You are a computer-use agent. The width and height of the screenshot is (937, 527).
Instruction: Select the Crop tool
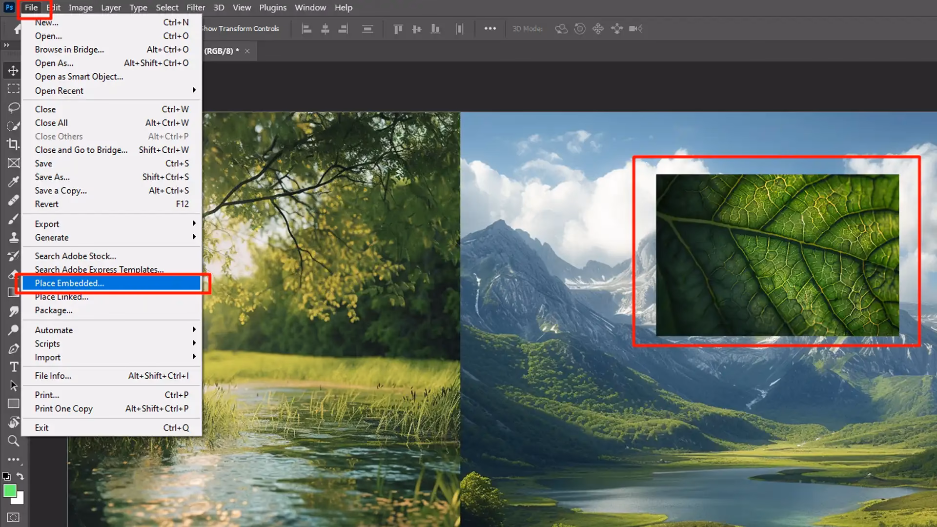tap(13, 144)
